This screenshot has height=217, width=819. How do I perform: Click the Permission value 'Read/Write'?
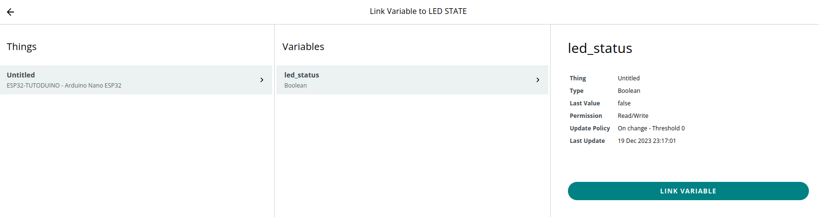point(633,116)
